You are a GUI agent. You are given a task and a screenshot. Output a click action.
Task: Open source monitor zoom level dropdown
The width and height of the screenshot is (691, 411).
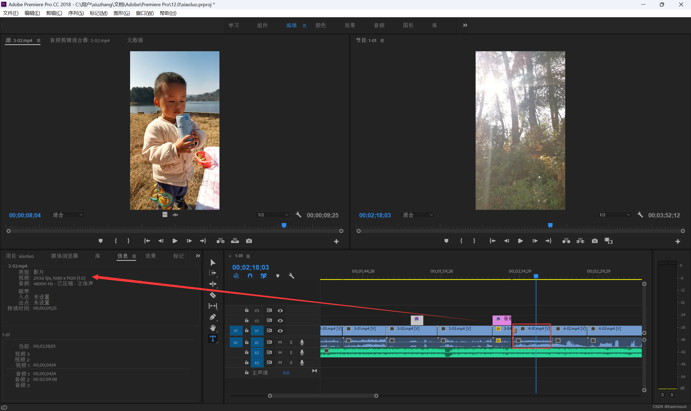point(67,215)
